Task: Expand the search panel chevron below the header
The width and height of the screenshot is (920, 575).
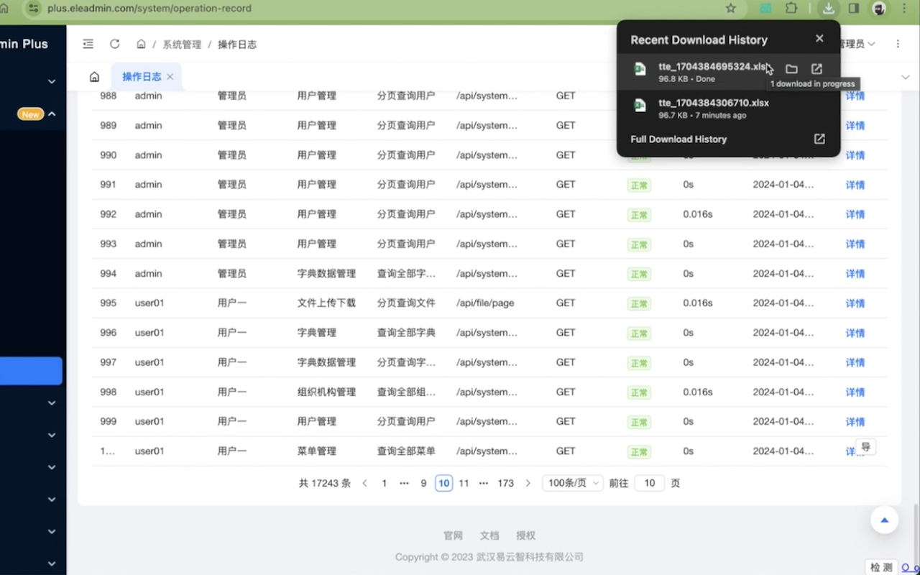Action: tap(906, 76)
